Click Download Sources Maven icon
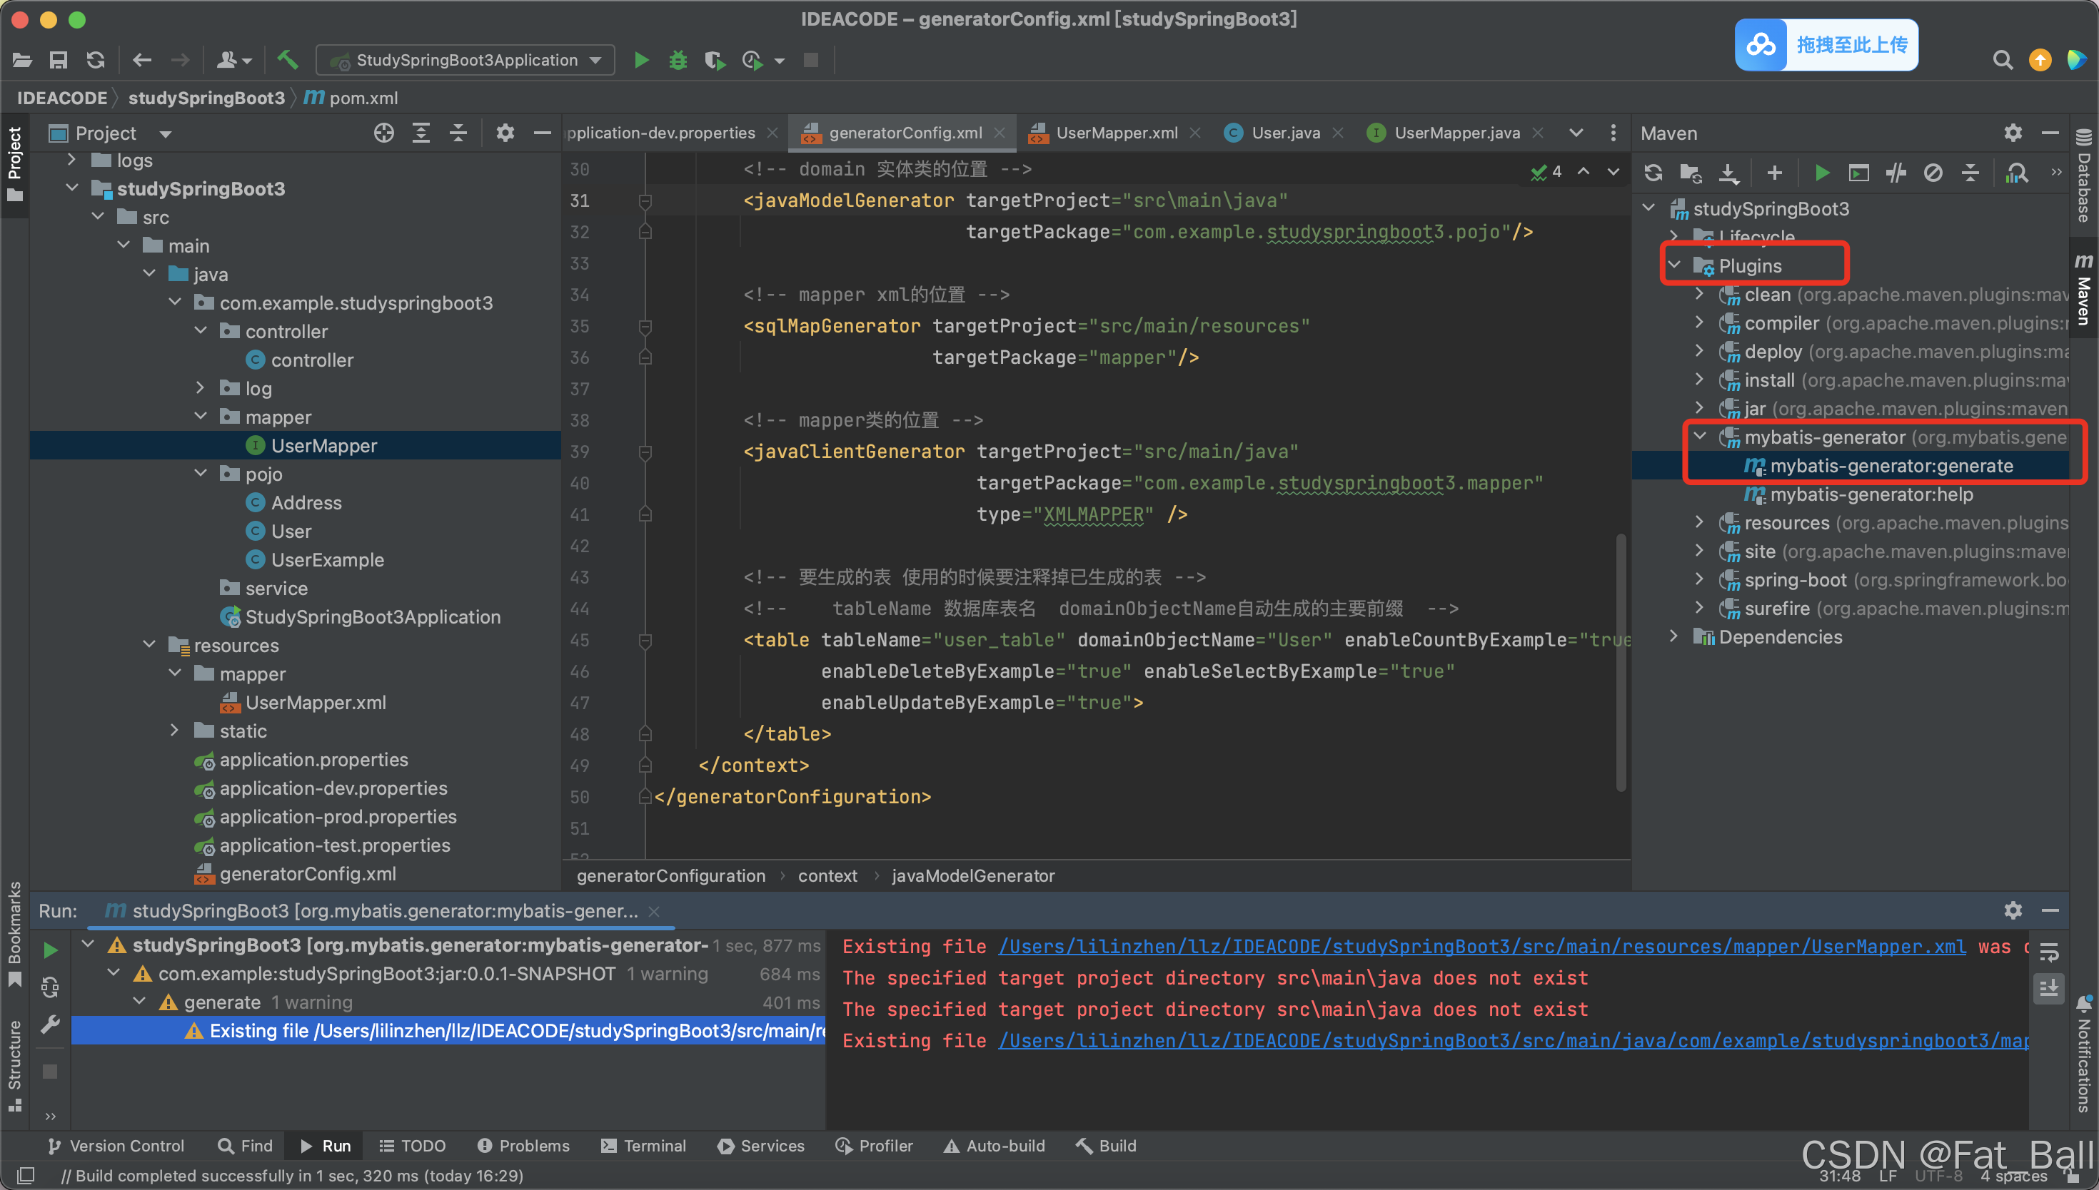This screenshot has width=2099, height=1190. tap(1728, 173)
